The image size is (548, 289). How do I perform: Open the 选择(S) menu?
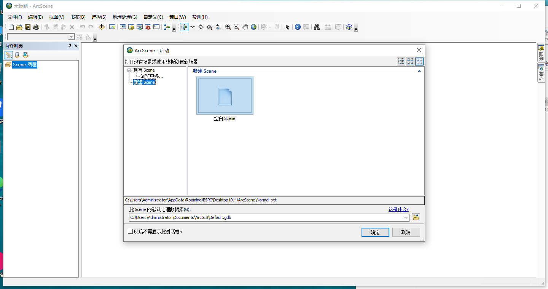[x=99, y=17]
